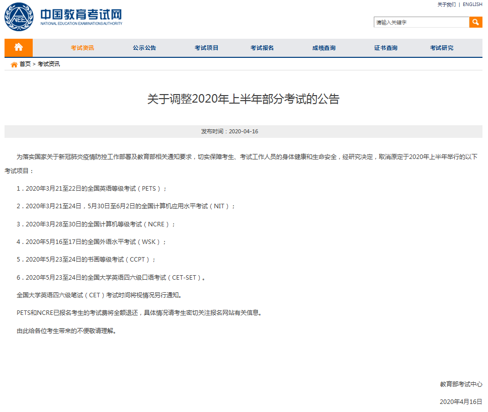The image size is (488, 412).
Task: Click the 发布时间 2020-04-16 date bar
Action: click(x=243, y=131)
